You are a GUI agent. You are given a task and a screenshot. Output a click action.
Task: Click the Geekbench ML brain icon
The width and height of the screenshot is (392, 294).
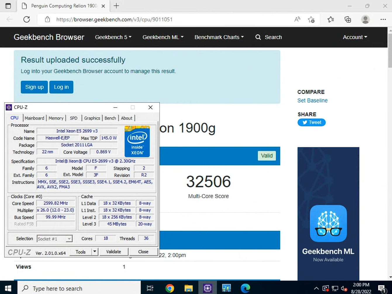point(328,224)
